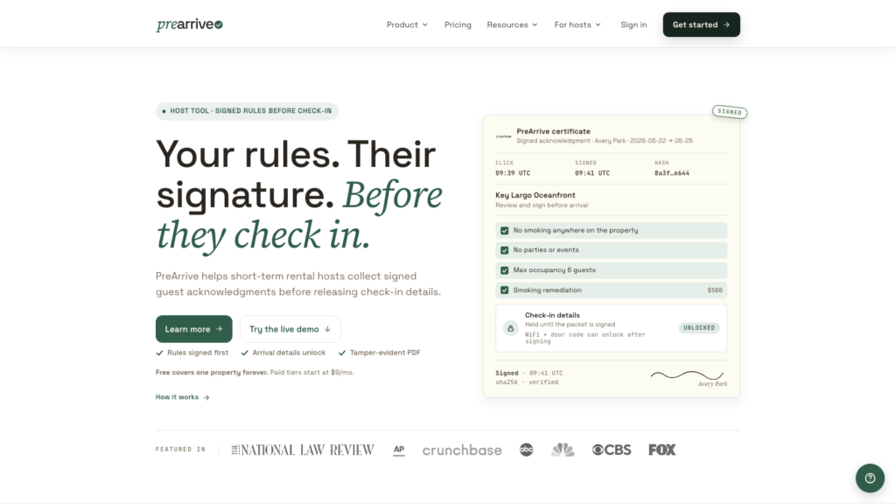Click the CBS logo

coord(612,451)
